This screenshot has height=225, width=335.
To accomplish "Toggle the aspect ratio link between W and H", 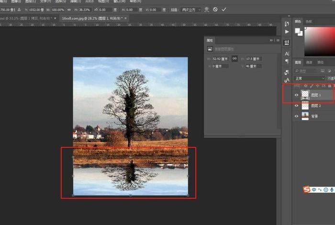I will click(69, 10).
